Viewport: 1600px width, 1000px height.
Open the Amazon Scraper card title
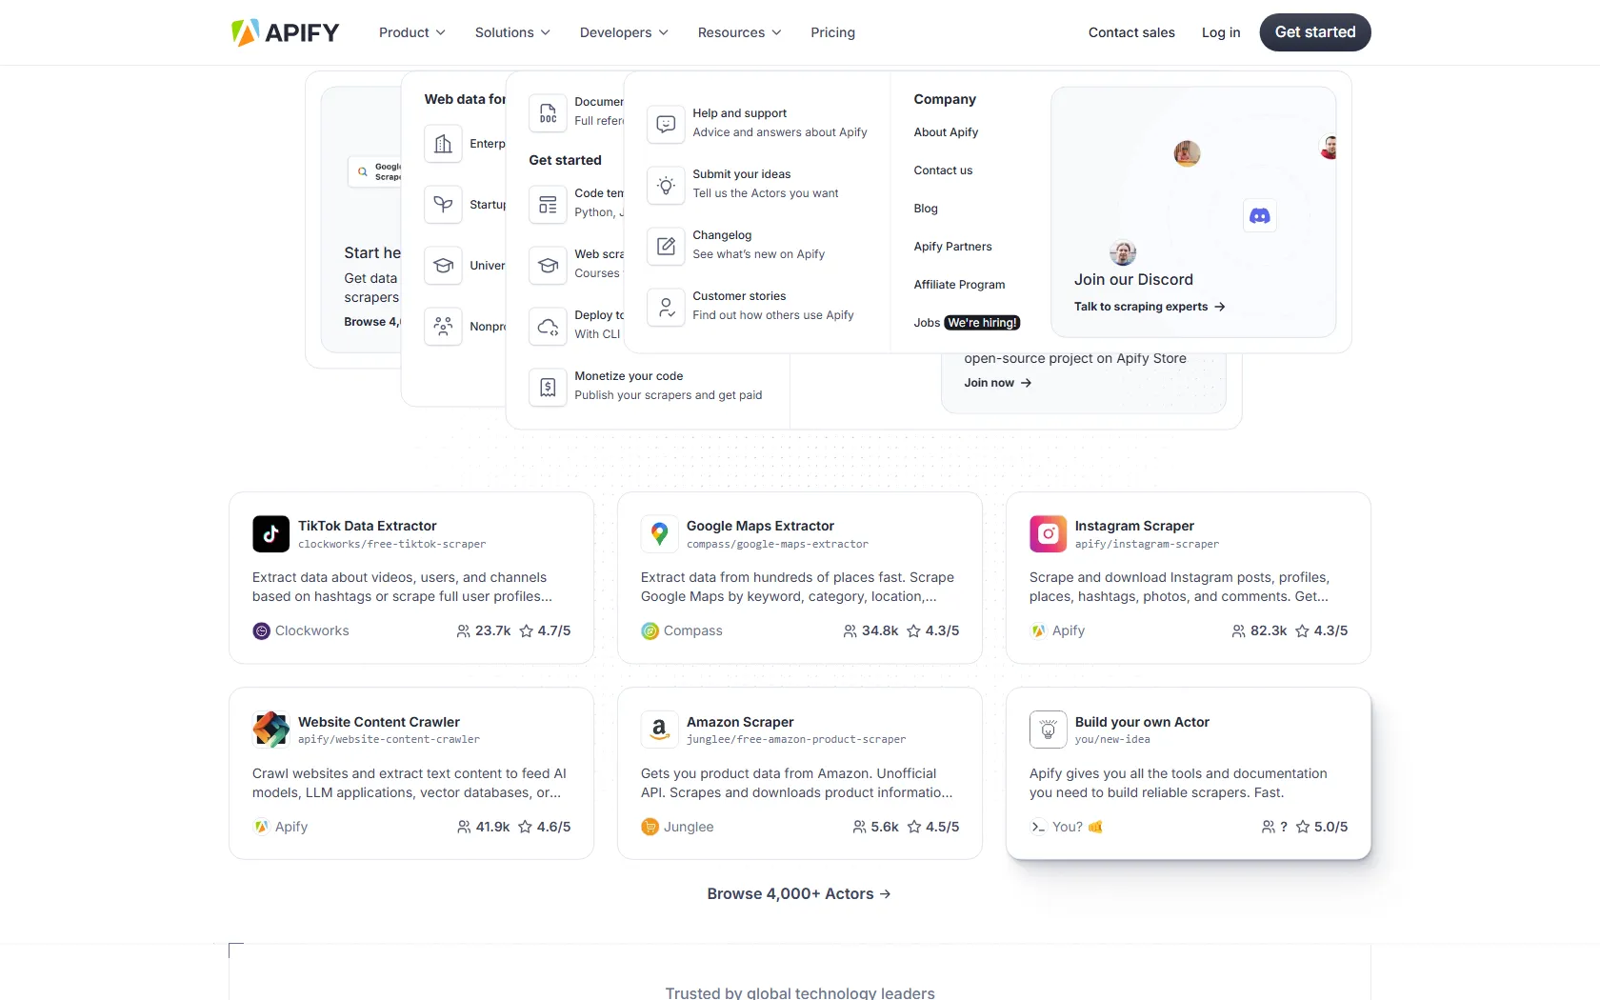(x=740, y=722)
